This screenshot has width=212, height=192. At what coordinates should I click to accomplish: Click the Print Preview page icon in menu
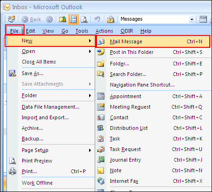12,161
